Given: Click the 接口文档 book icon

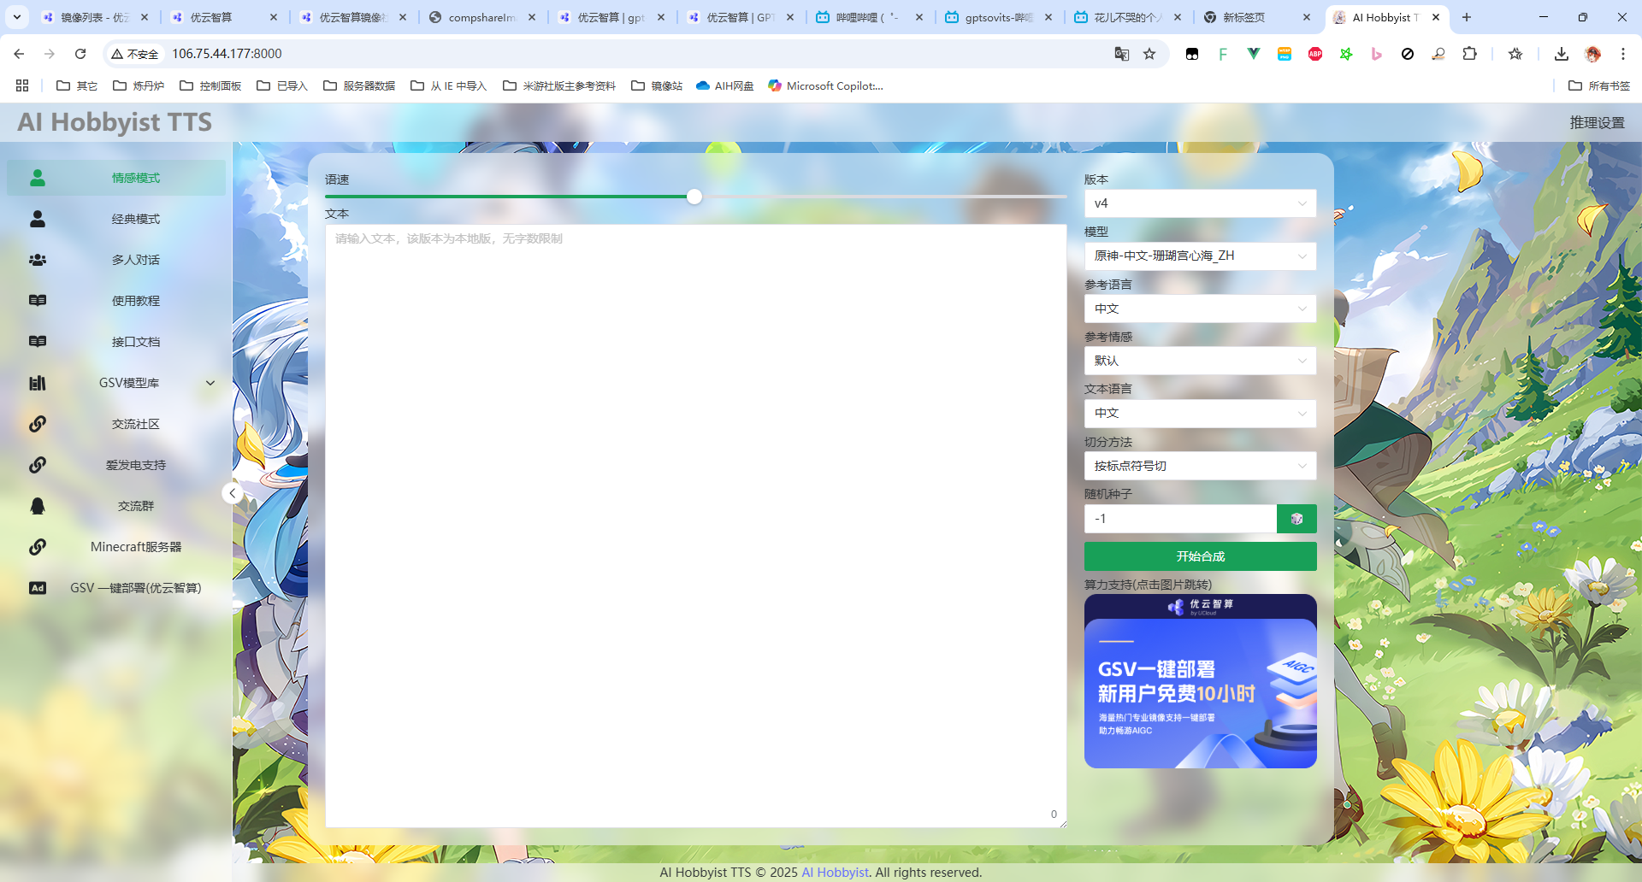Looking at the screenshot, I should 38,342.
